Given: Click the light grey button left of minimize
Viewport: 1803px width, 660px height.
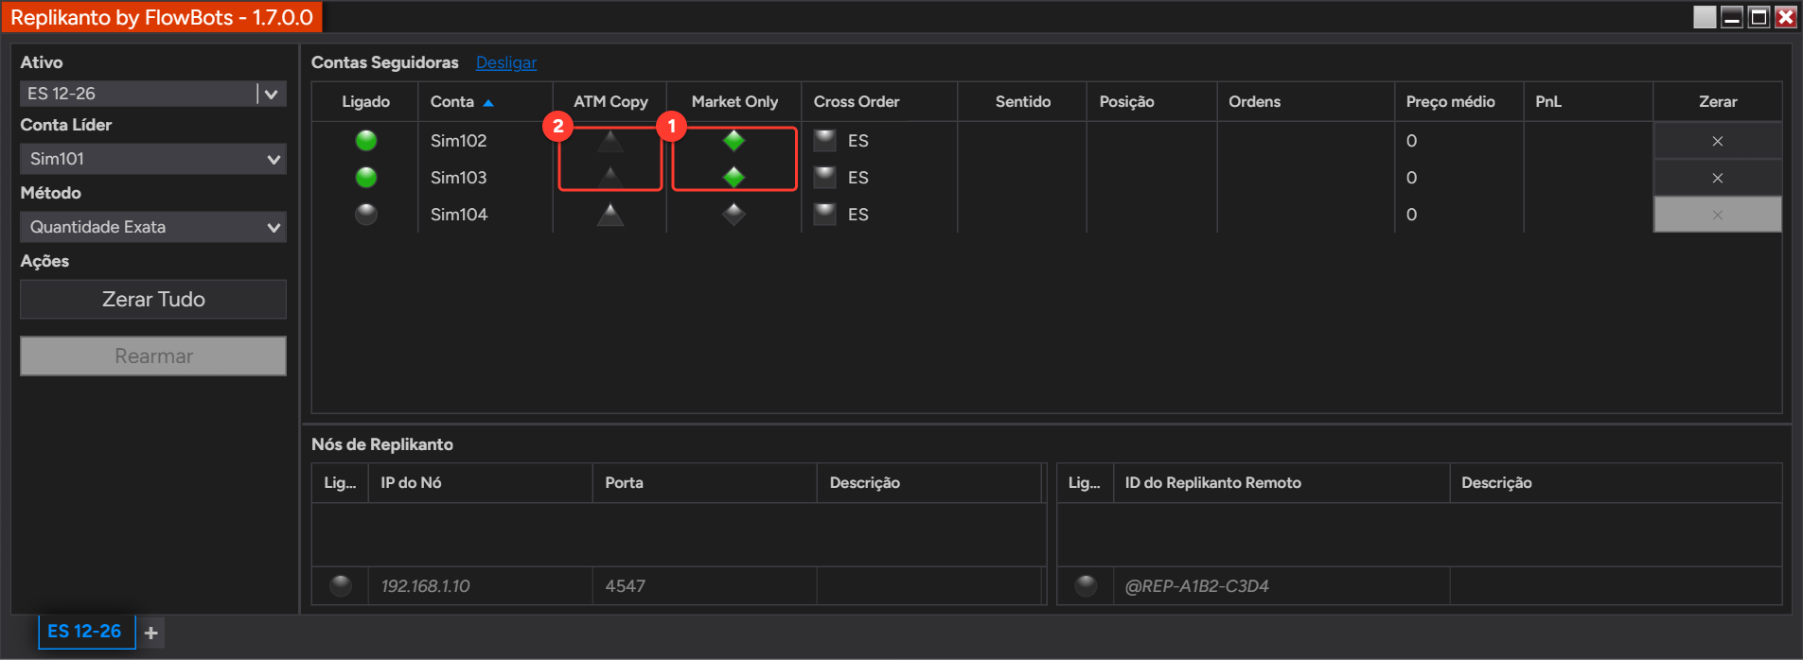Looking at the screenshot, I should [1705, 17].
